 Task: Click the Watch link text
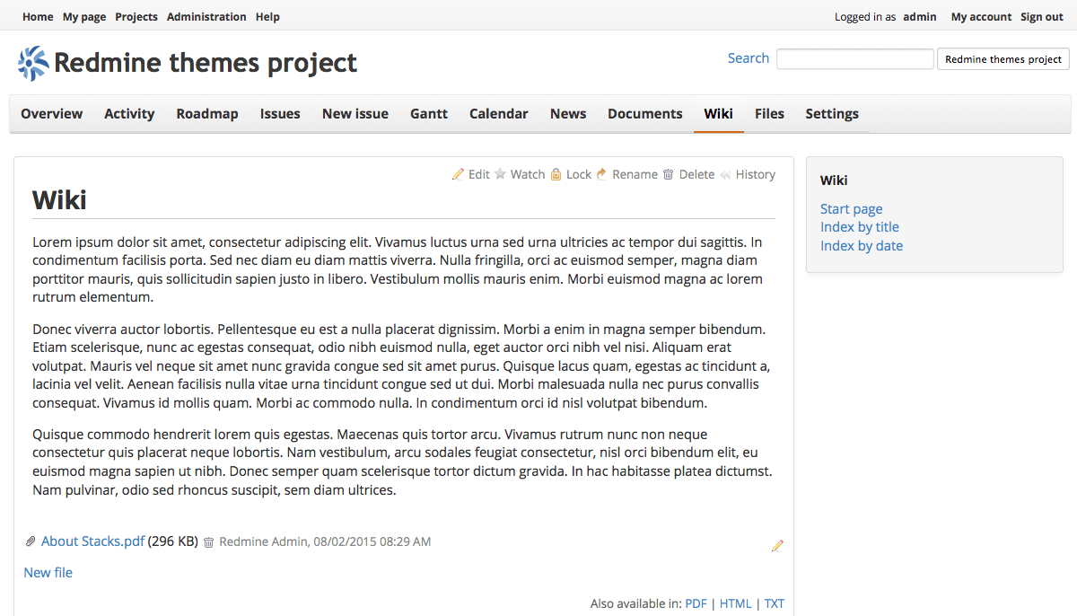pyautogui.click(x=528, y=174)
